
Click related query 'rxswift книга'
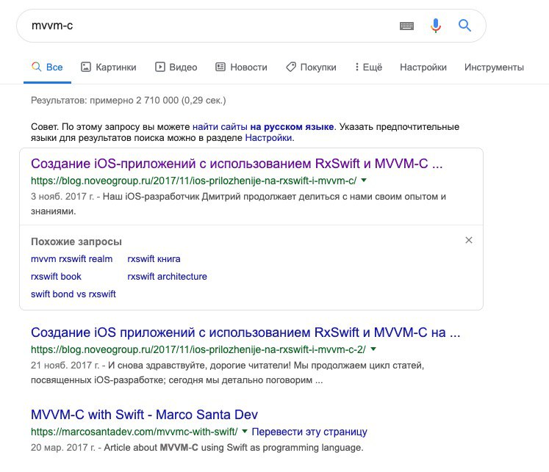[x=154, y=259]
